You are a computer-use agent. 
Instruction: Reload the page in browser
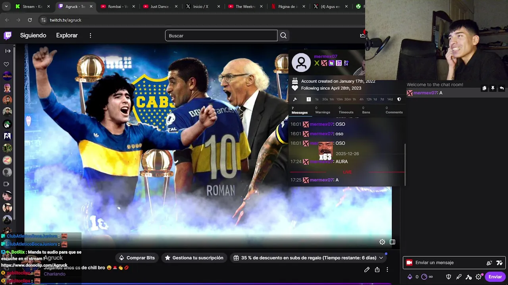pos(30,20)
